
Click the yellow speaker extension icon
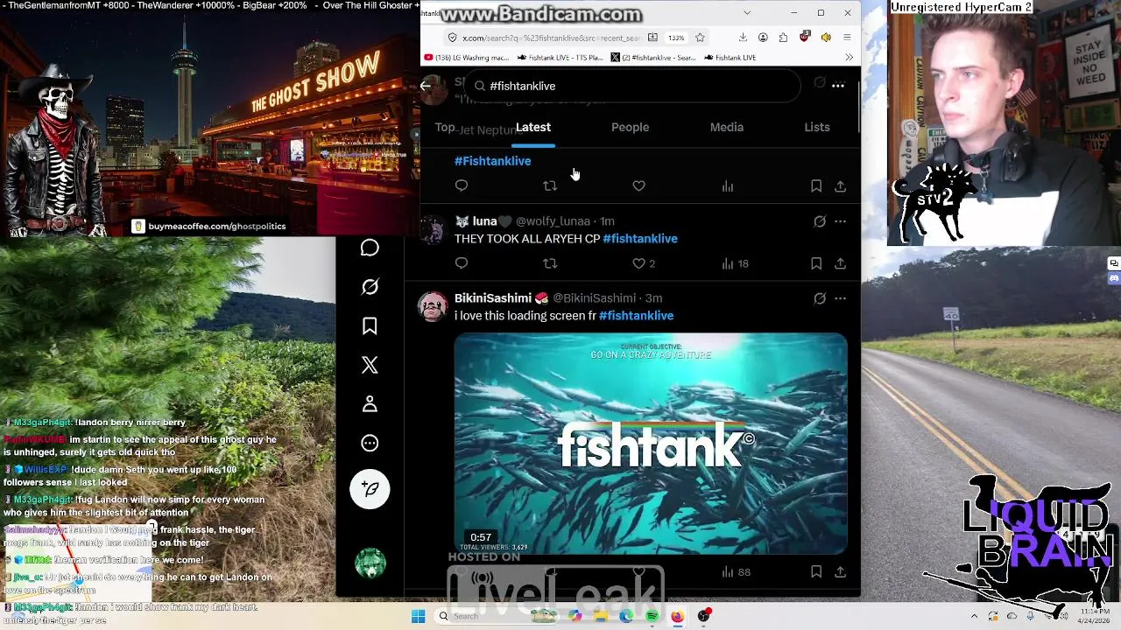point(825,38)
